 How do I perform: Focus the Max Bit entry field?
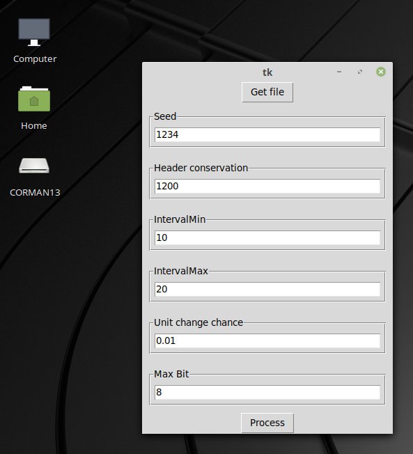click(267, 392)
